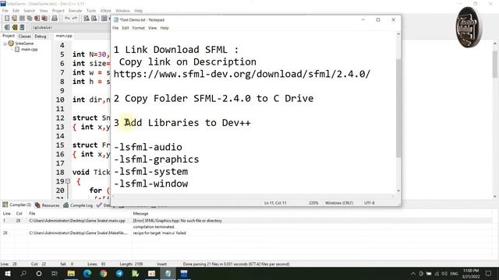Open Dev-C++ AStyle menu
This screenshot has height=280, width=499.
pyautogui.click(x=106, y=11)
